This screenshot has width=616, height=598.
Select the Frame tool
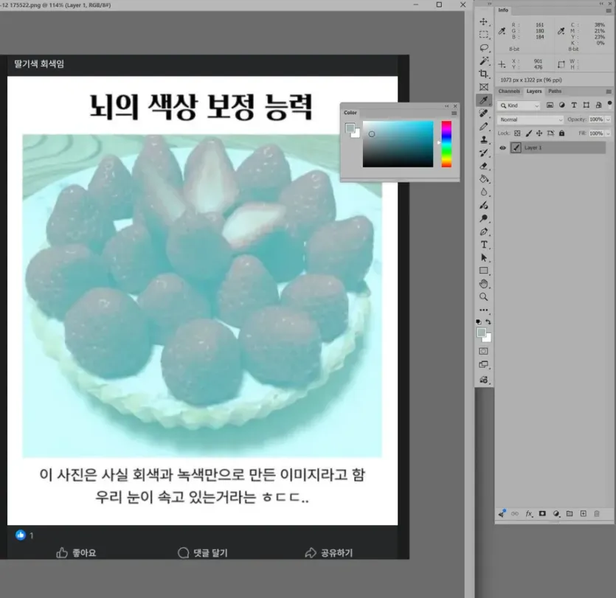coord(484,87)
